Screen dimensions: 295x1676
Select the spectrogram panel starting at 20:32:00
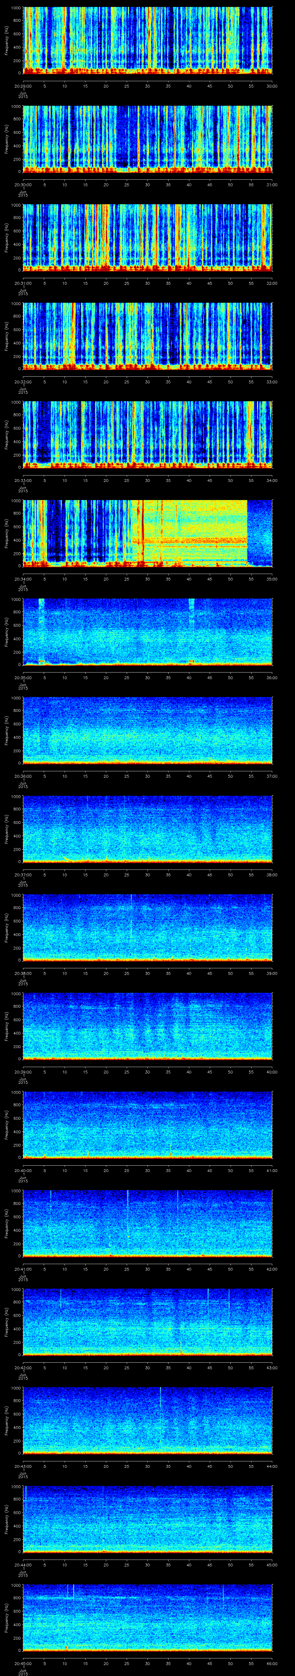coord(147,336)
